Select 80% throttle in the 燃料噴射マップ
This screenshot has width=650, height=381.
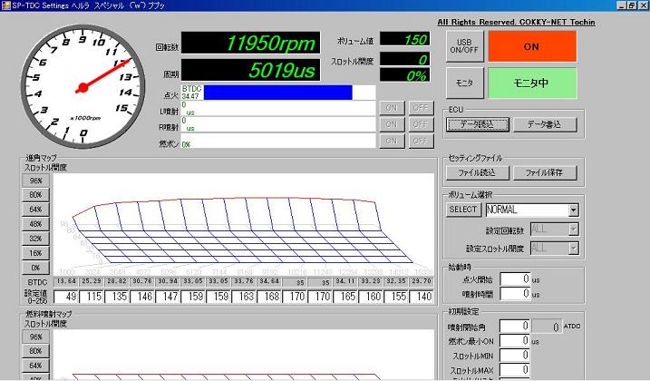tap(35, 351)
